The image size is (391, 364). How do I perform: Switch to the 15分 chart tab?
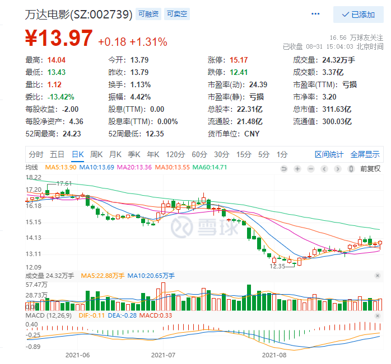click(x=244, y=154)
